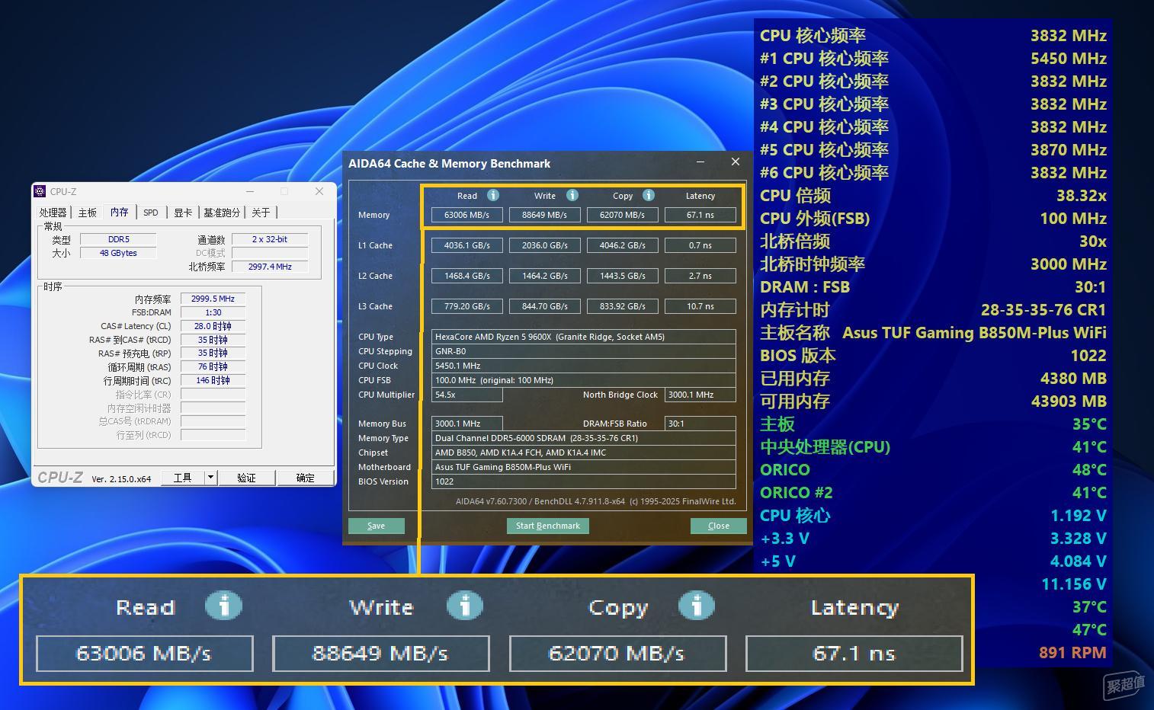Click the CPU-Z 通道数 field 2 x 32-bit
1154x710 pixels.
tap(270, 239)
